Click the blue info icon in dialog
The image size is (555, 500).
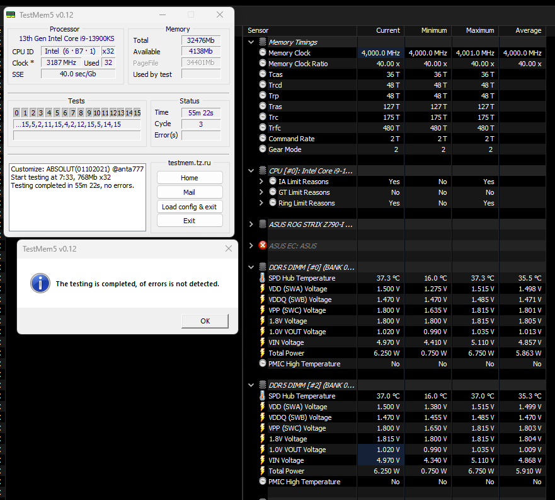pos(40,283)
